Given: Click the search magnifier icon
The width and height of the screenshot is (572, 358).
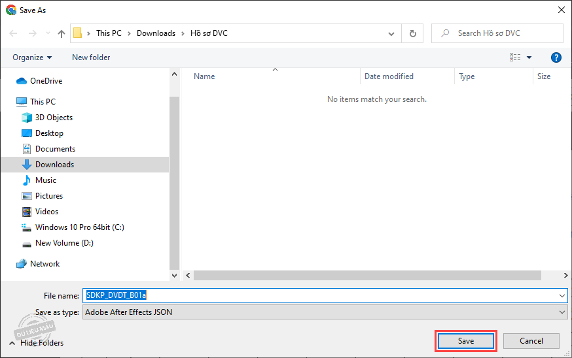Looking at the screenshot, I should tap(444, 33).
